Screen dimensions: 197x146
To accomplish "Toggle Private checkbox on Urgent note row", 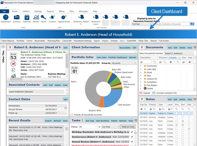I will pos(177,113).
